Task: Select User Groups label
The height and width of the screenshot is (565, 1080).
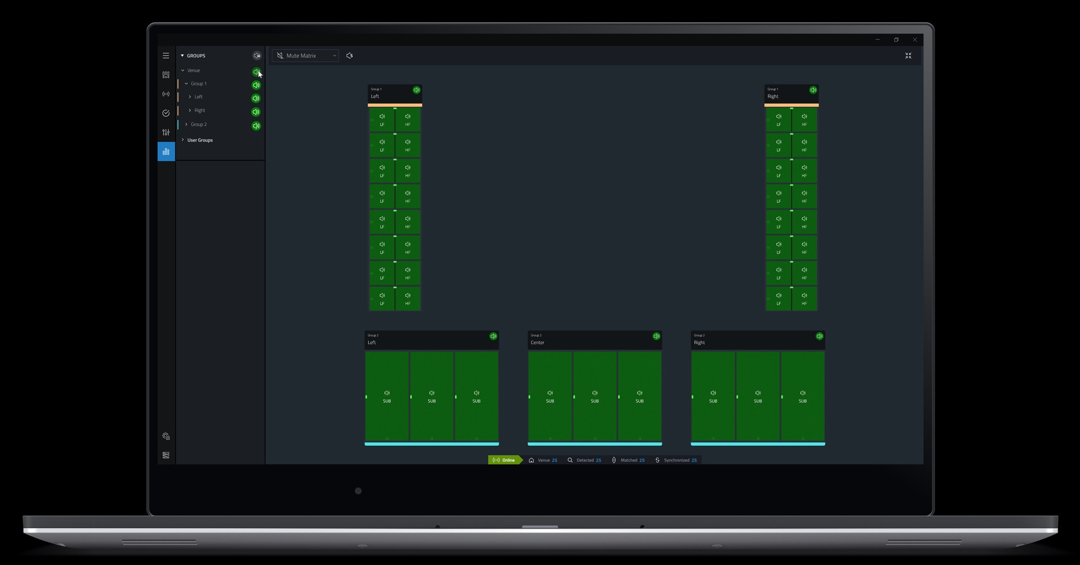Action: (200, 140)
